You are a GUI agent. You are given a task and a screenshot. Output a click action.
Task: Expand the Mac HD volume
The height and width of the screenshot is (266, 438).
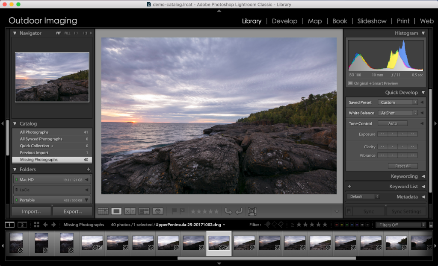86,180
